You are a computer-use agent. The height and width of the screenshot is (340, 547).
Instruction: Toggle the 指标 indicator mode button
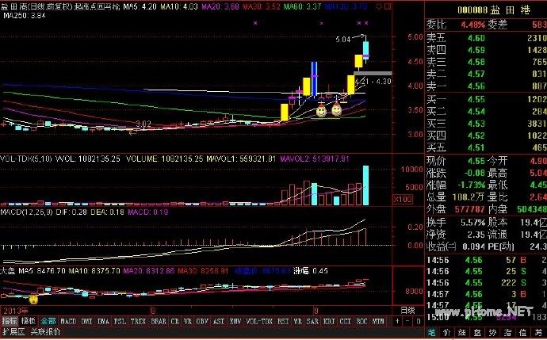coord(10,321)
